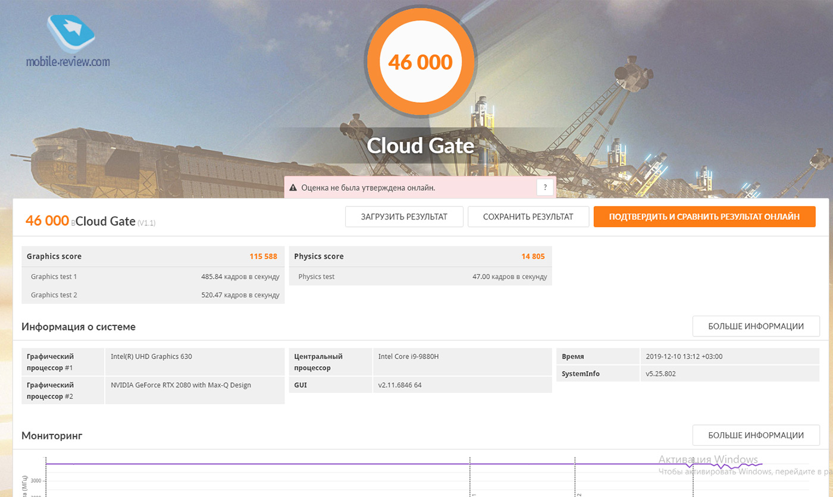Click the Physics score header label
Screen dimensions: 833x497
(x=319, y=257)
